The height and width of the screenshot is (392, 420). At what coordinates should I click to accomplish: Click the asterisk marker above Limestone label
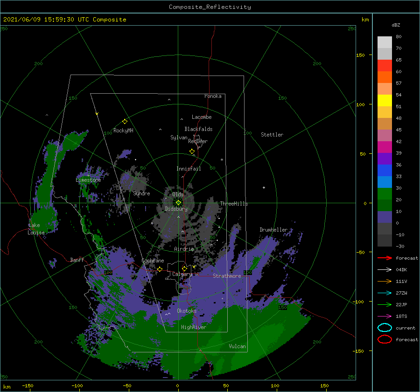pos(88,176)
